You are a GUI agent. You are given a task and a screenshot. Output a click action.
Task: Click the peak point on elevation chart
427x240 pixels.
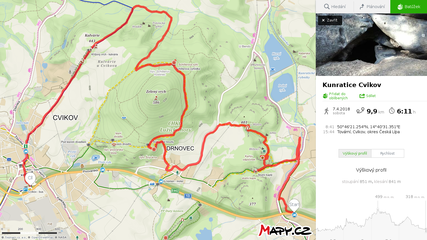click(378, 209)
